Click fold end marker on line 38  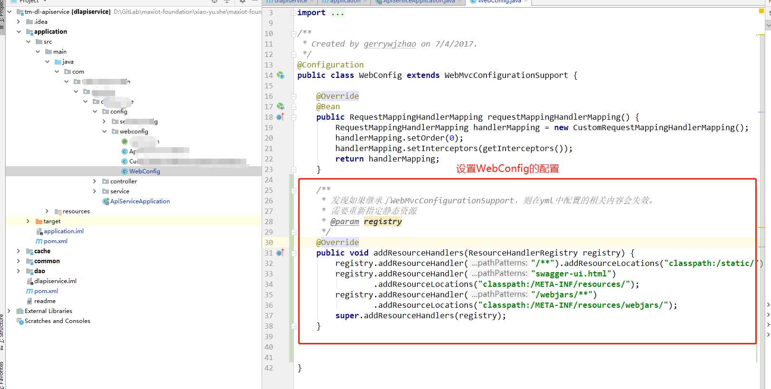point(293,326)
